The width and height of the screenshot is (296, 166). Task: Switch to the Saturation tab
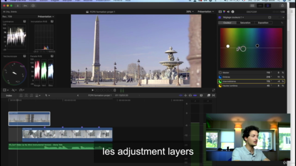click(x=245, y=23)
